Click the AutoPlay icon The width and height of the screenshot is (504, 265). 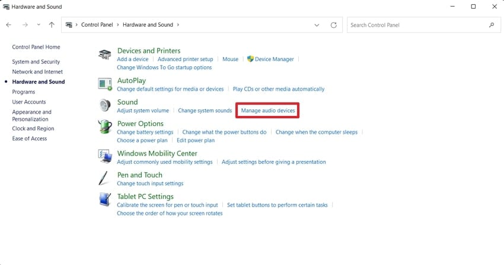coord(104,83)
